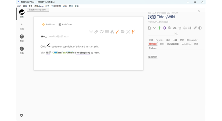Select the TheBrain sidebar tab
This screenshot has width=222, height=121.
click(x=153, y=48)
